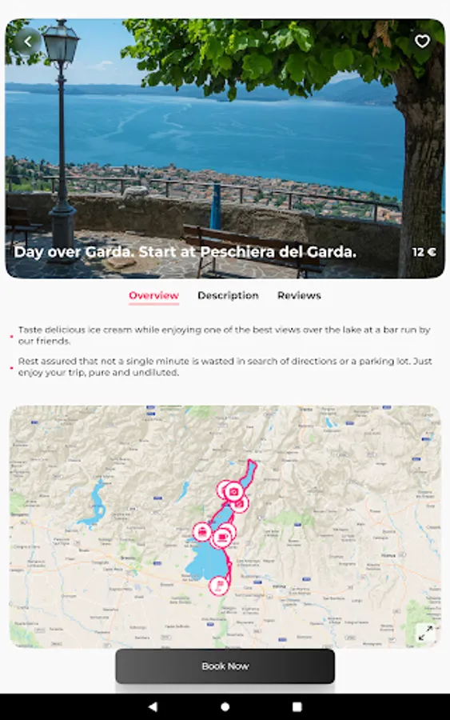Tap the start flag marker near Peschiera
The width and height of the screenshot is (450, 720).
pos(219,586)
